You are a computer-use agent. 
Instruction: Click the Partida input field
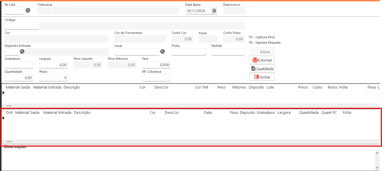point(228,52)
